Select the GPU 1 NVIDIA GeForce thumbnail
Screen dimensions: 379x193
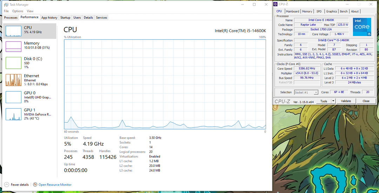pyautogui.click(x=13, y=114)
